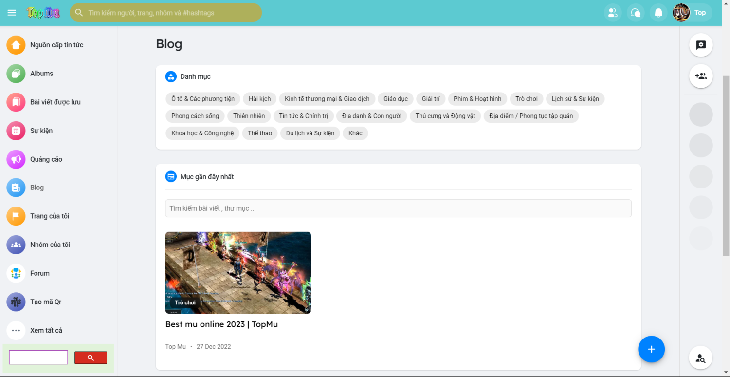Open the messages chat icon in header
The width and height of the screenshot is (730, 377).
[636, 13]
